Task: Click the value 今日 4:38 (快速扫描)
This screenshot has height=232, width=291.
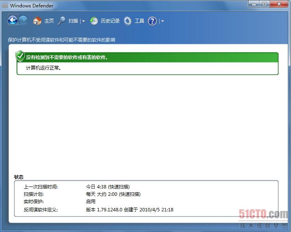Action: pos(108,187)
